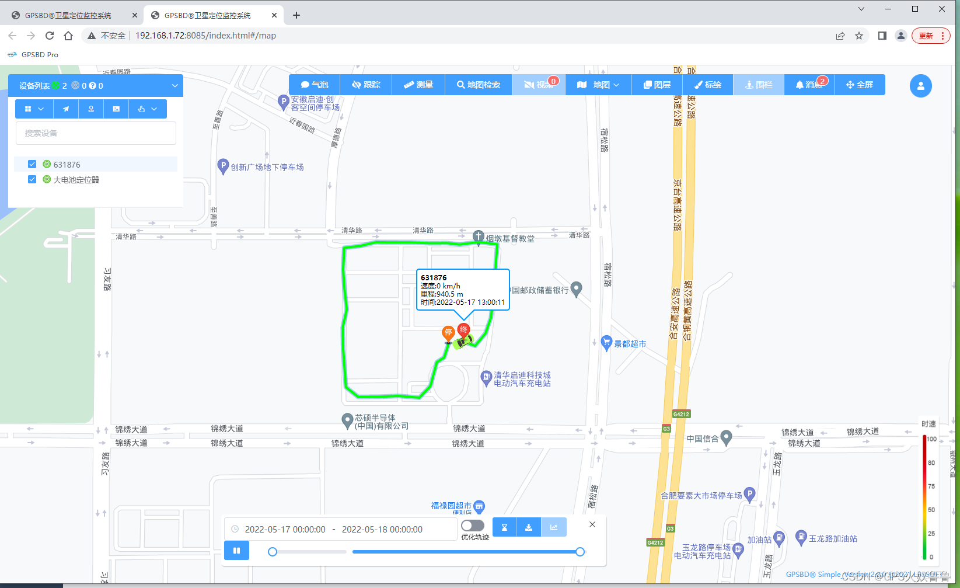Image resolution: width=960 pixels, height=588 pixels.
Task: Click the 围栏 geofence button
Action: [759, 85]
